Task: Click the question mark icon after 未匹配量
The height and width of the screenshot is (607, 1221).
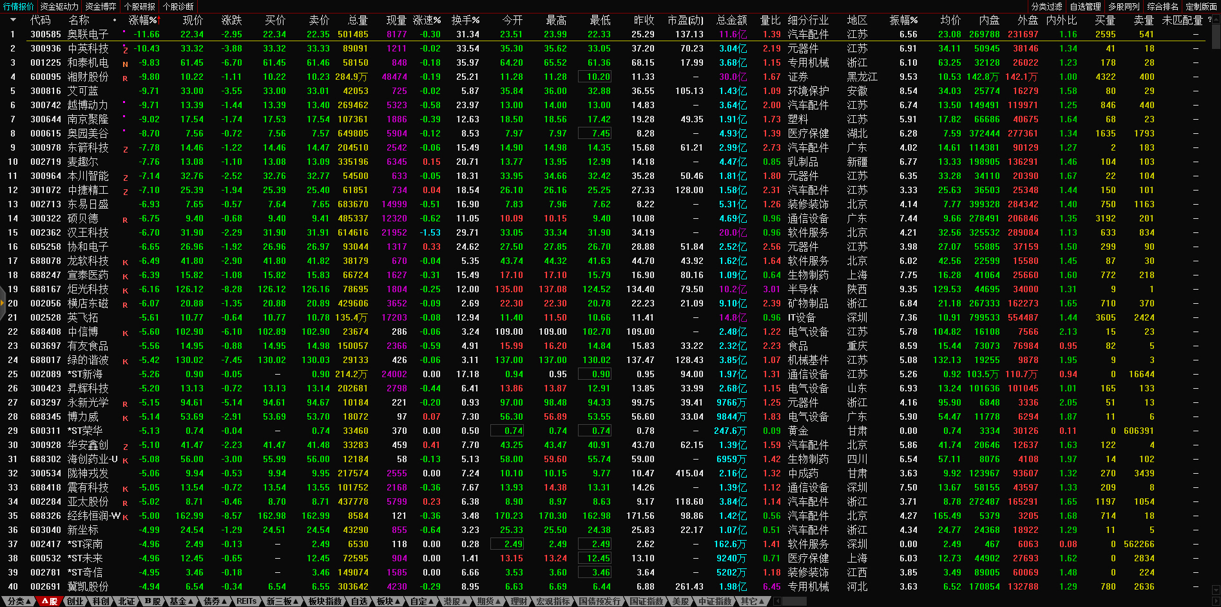Action: 1209,20
